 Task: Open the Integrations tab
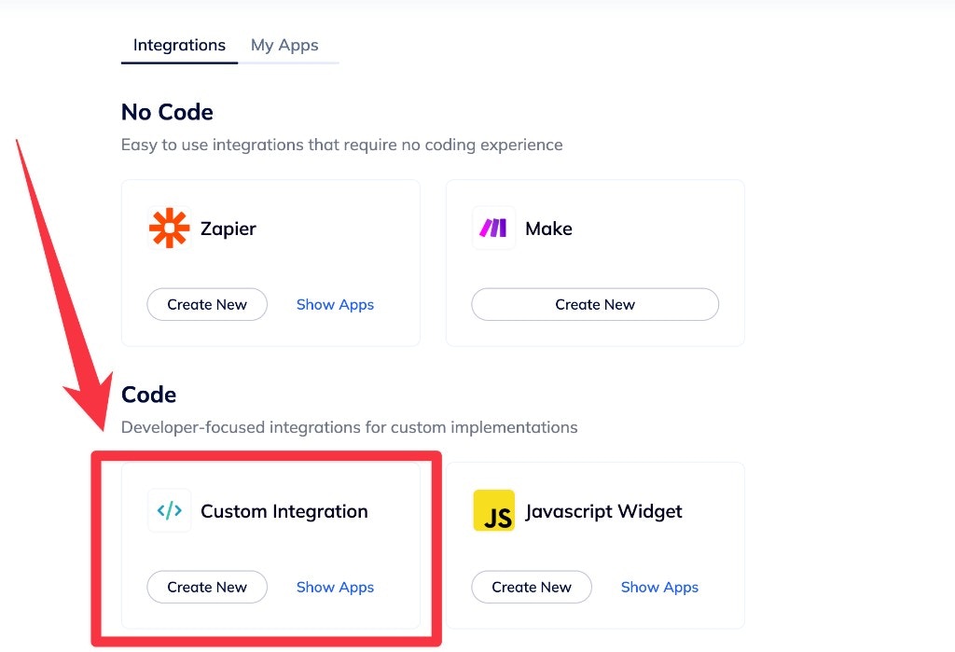[179, 44]
